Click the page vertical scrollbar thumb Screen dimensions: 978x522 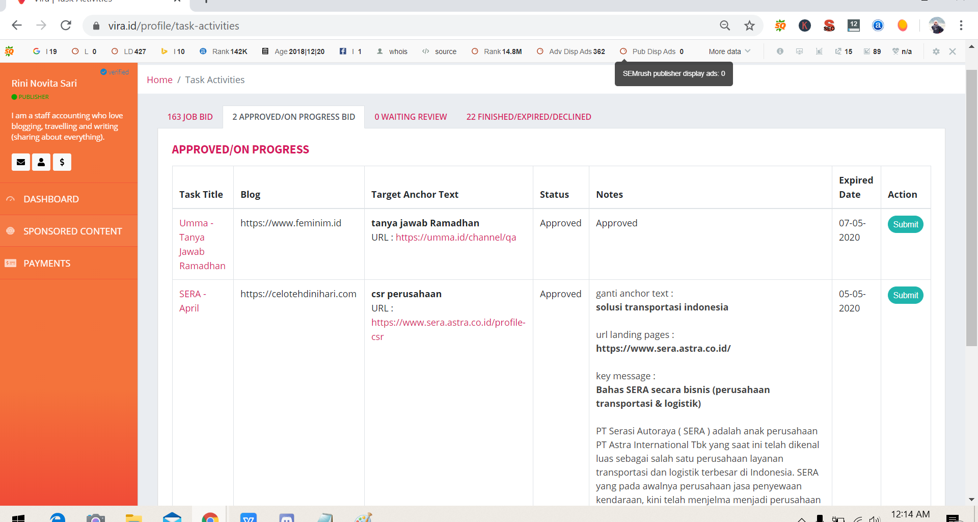coord(971,208)
